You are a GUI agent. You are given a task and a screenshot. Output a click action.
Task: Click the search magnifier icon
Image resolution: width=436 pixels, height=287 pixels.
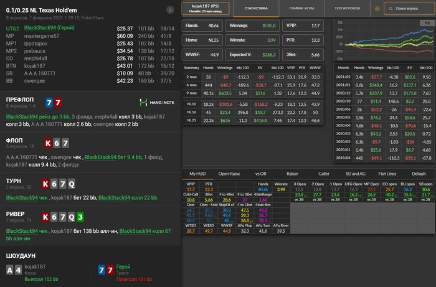point(391,9)
